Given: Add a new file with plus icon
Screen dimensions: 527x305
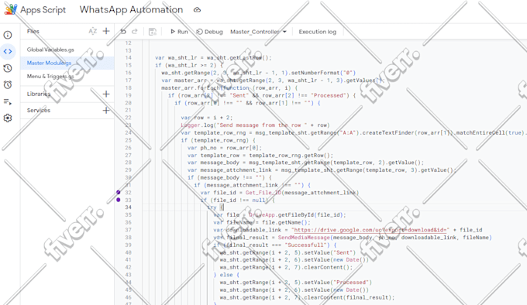Looking at the screenshot, I should pos(106,31).
